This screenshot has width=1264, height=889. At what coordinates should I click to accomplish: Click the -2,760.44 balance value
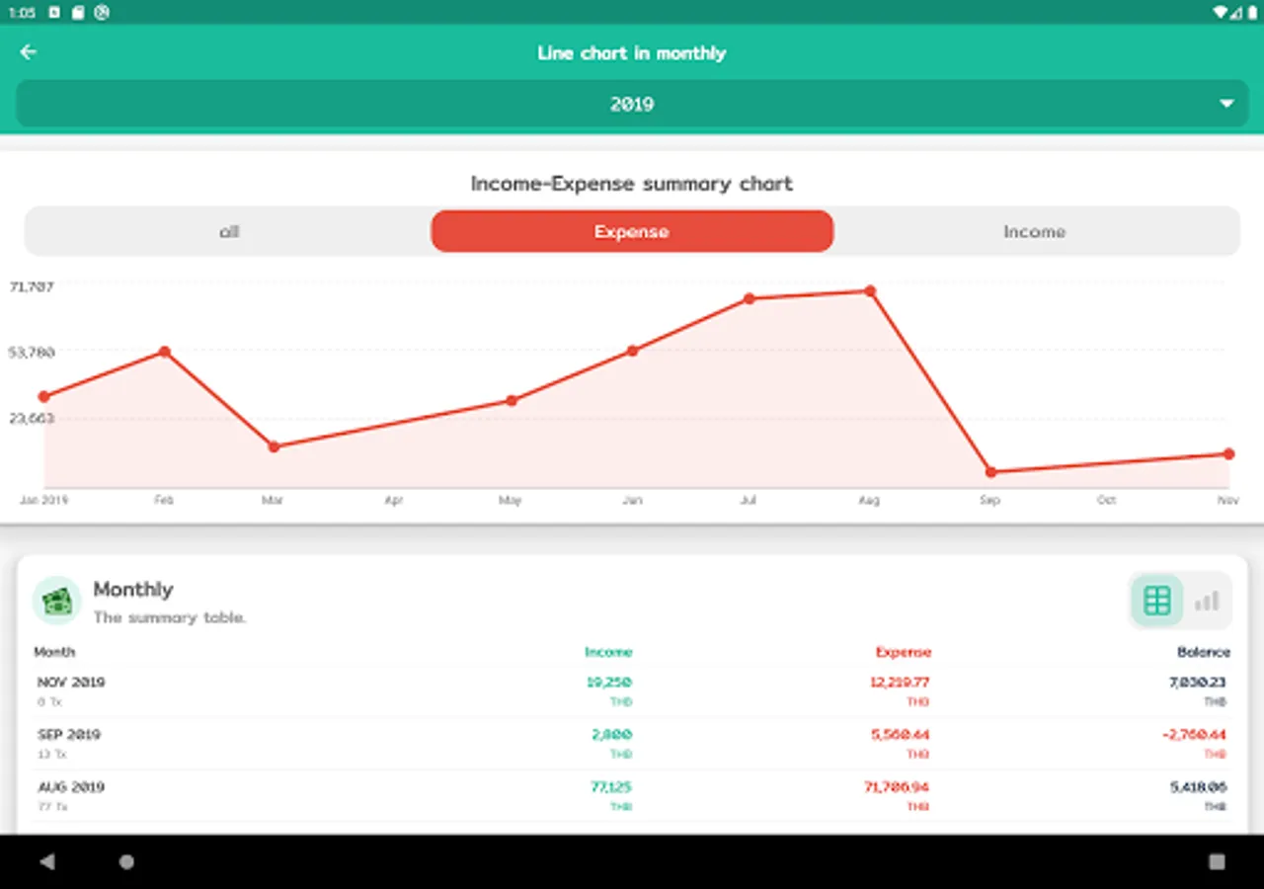coord(1193,735)
